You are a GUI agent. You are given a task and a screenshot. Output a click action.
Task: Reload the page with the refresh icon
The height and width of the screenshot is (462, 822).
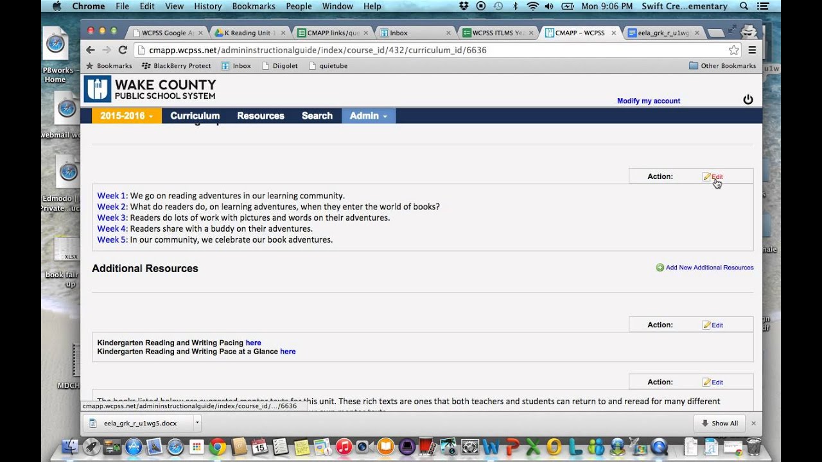click(123, 50)
